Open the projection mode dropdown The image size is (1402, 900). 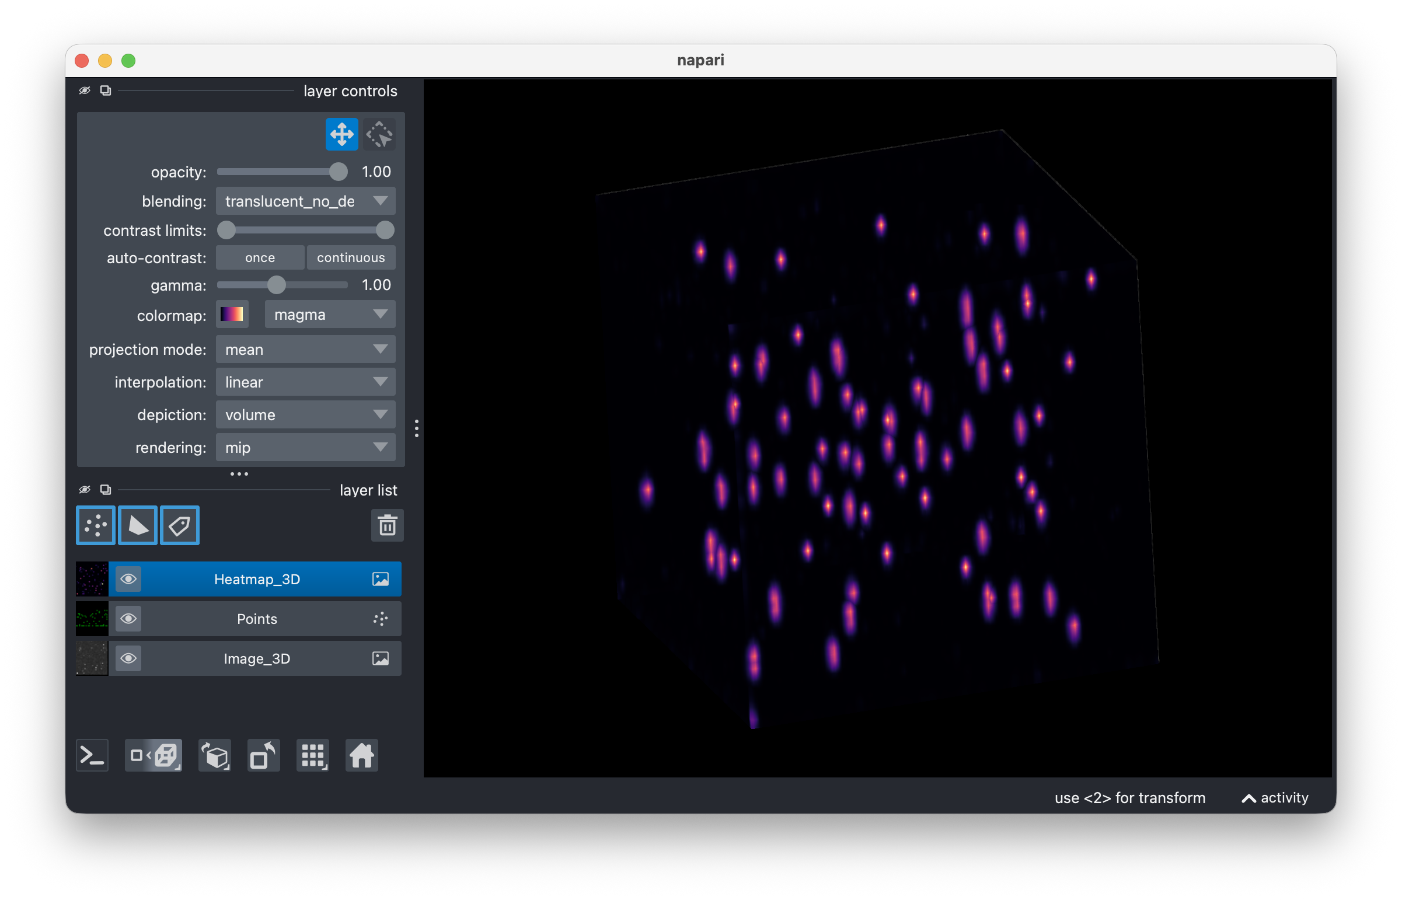tap(306, 350)
